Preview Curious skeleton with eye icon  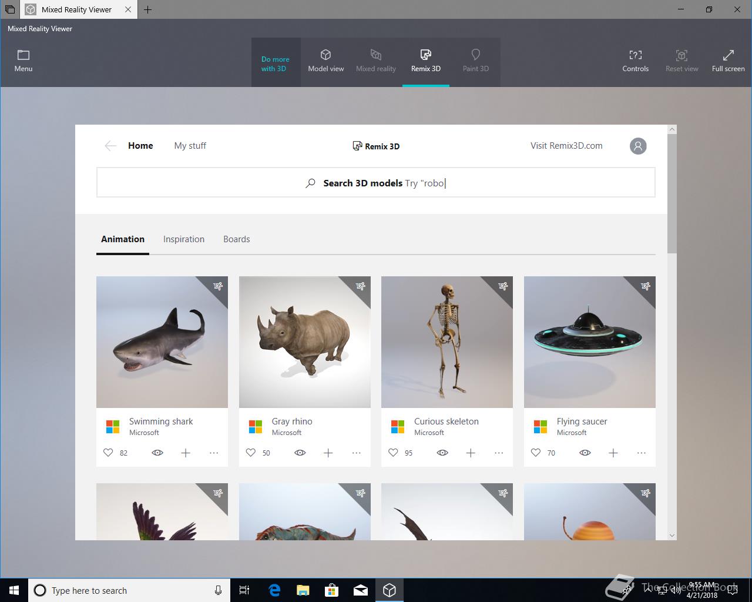[x=442, y=453]
